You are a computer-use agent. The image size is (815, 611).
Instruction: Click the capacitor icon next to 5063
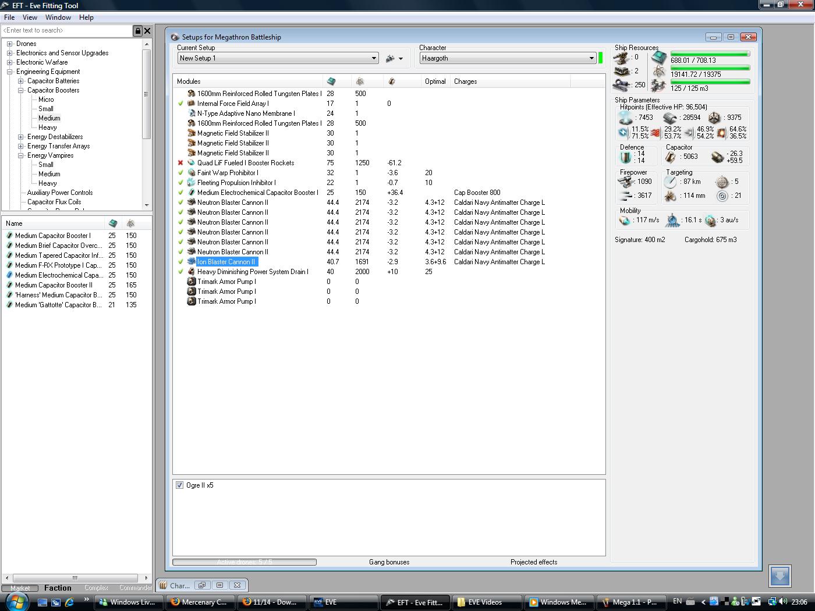point(671,157)
